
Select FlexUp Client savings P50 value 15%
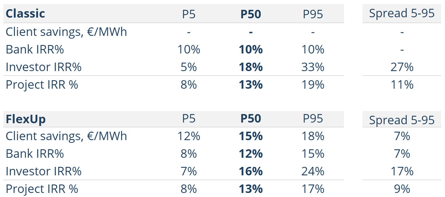point(251,136)
